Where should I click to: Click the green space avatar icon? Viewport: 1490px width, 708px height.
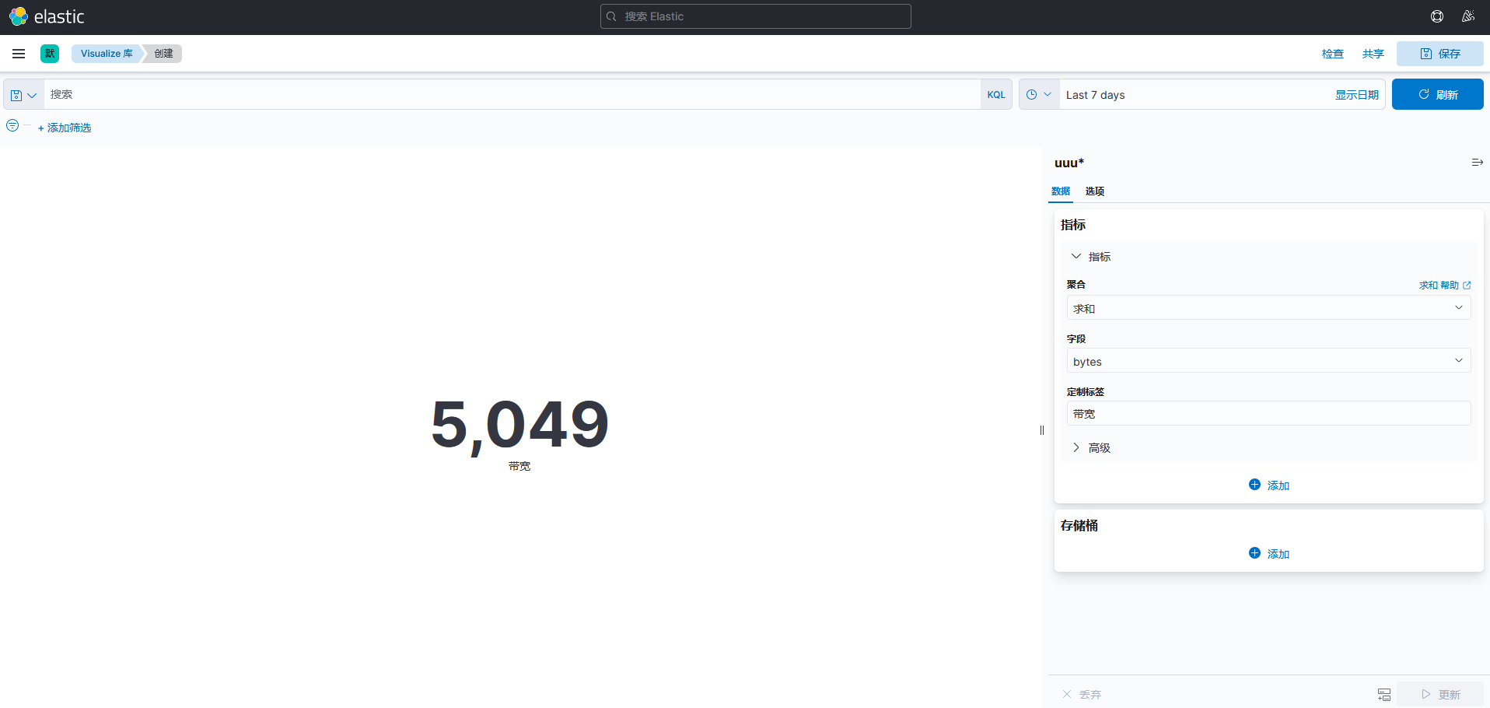coord(50,54)
